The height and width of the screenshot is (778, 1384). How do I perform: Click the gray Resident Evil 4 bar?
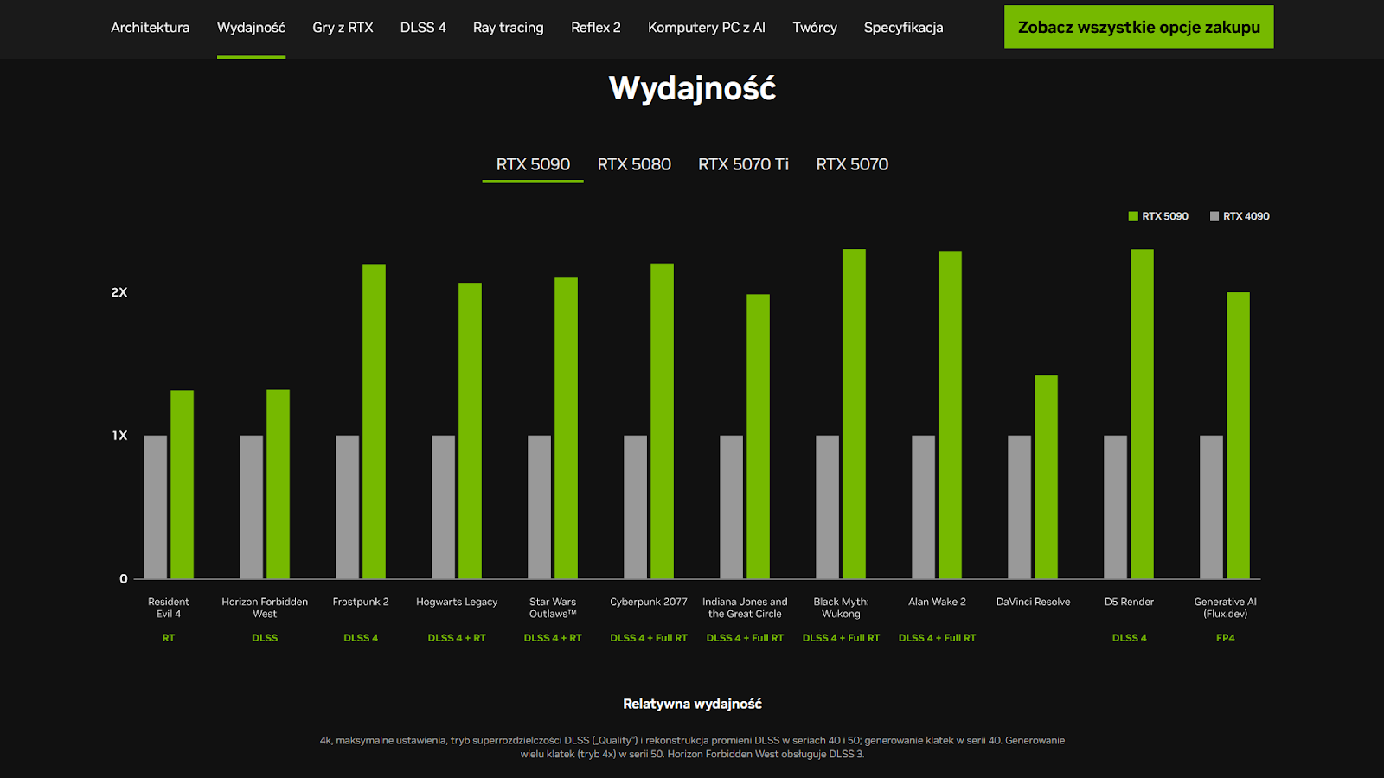click(156, 507)
